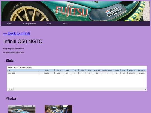Image resolution: width=151 pixels, height=113 pixels.
Task: Click the 3rds column header
Action: point(75,70)
